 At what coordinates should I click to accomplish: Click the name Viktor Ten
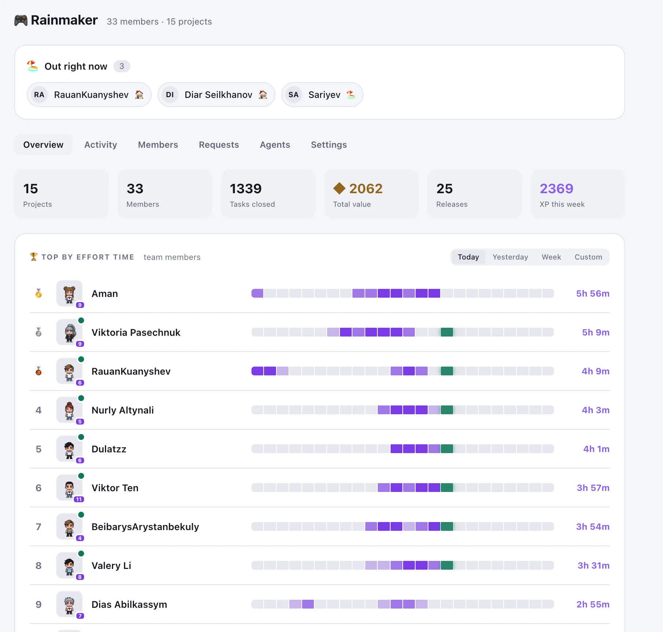click(115, 488)
